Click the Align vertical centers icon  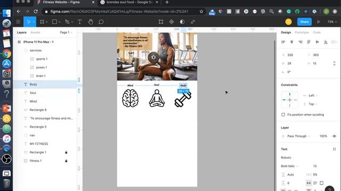[318, 42]
